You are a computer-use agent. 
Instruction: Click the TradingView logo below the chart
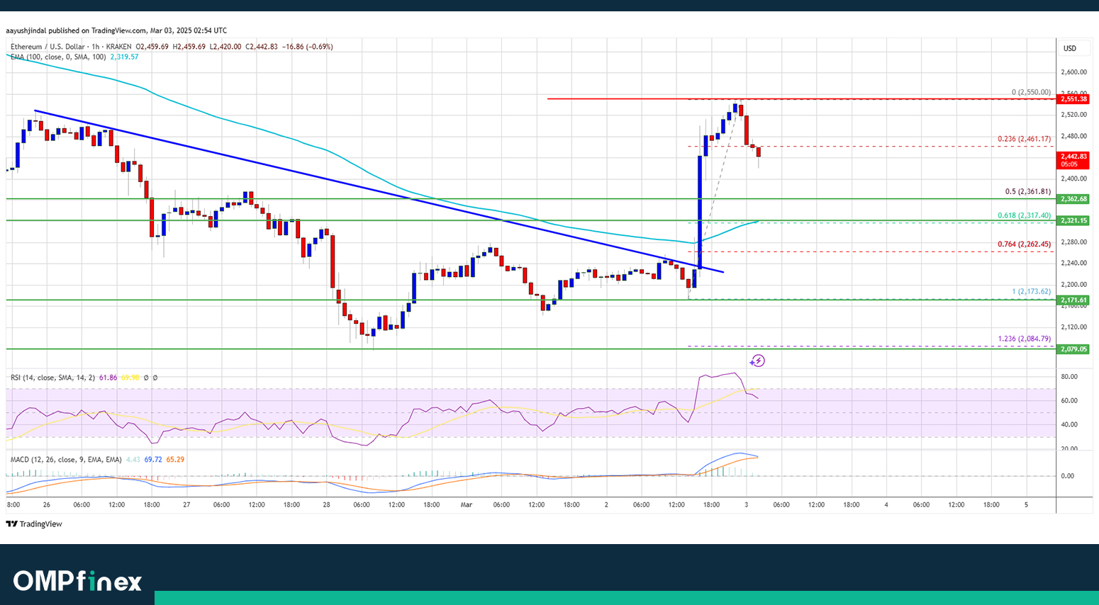(x=34, y=524)
